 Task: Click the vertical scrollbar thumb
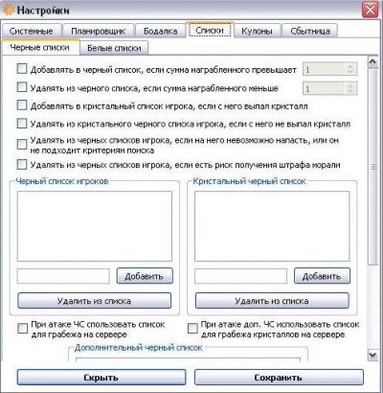pyautogui.click(x=372, y=167)
